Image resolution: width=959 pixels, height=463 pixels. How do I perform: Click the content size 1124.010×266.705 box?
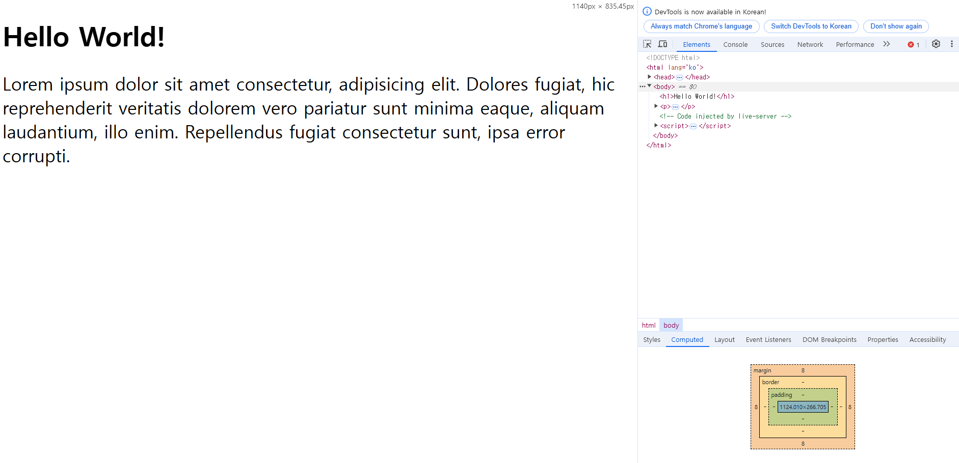click(x=803, y=407)
